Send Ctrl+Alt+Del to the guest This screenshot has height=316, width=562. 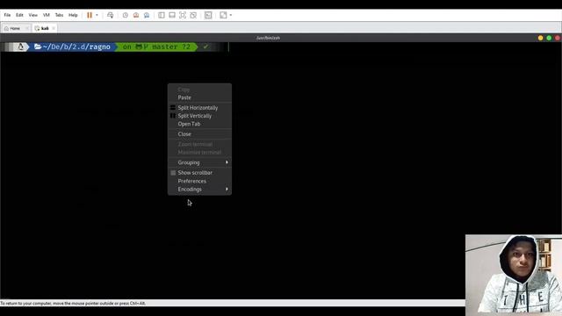(111, 15)
